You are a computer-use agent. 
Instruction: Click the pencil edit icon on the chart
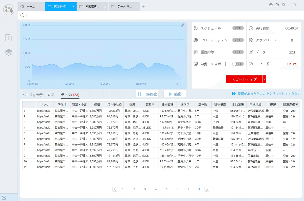tap(183, 25)
